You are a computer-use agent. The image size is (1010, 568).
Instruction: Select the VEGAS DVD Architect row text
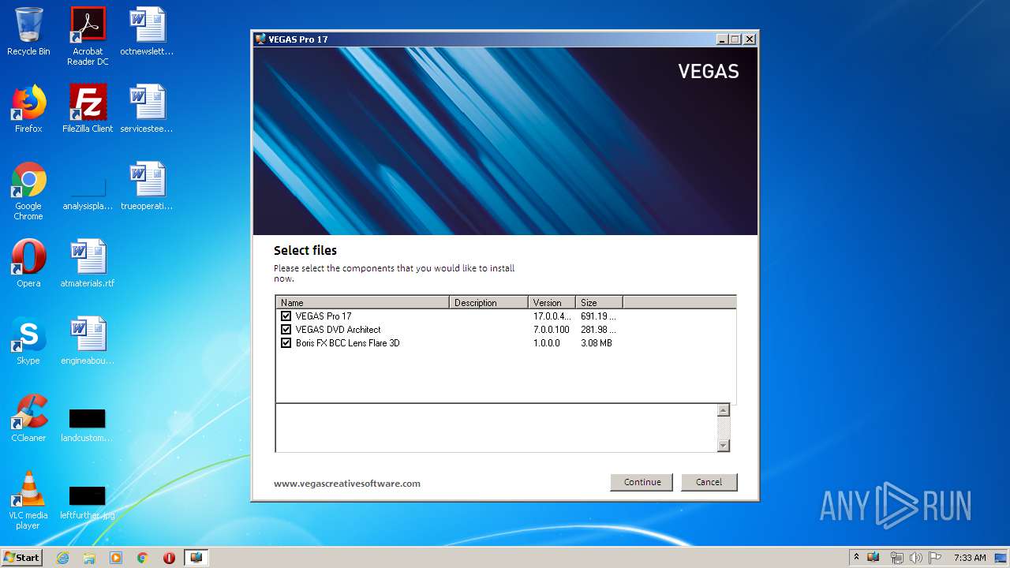coord(338,330)
